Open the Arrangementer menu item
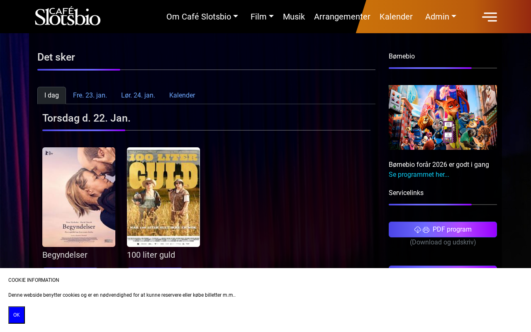The height and width of the screenshot is (332, 531). click(342, 17)
